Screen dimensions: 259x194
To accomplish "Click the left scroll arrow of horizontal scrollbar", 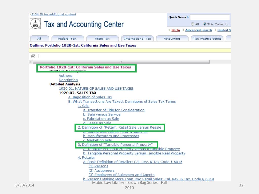I will coord(30,62).
